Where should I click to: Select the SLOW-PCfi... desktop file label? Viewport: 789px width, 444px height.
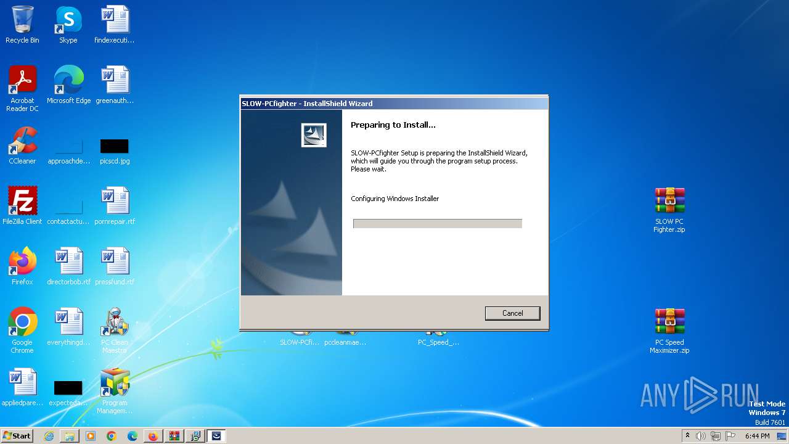pyautogui.click(x=300, y=342)
